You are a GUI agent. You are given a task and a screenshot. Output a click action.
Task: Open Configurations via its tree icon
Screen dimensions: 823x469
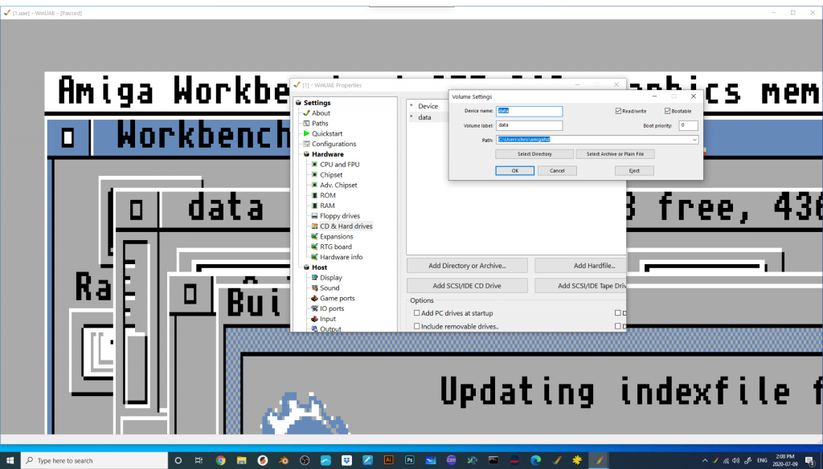click(x=306, y=144)
